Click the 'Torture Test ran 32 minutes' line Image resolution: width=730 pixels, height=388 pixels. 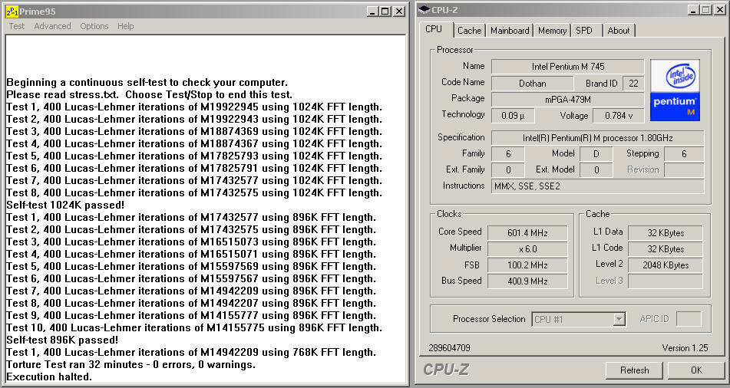[130, 364]
